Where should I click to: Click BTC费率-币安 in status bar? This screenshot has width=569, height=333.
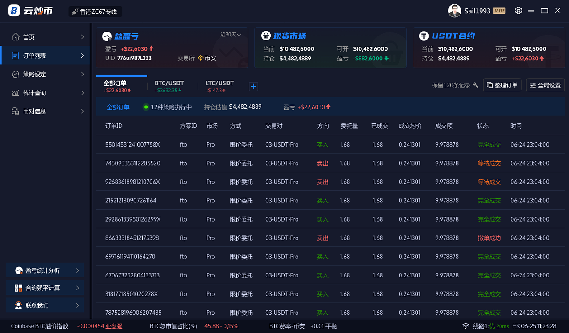coord(287,326)
